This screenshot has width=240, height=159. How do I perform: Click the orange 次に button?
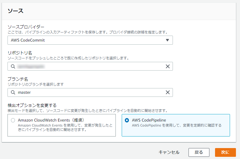[x=225, y=152]
